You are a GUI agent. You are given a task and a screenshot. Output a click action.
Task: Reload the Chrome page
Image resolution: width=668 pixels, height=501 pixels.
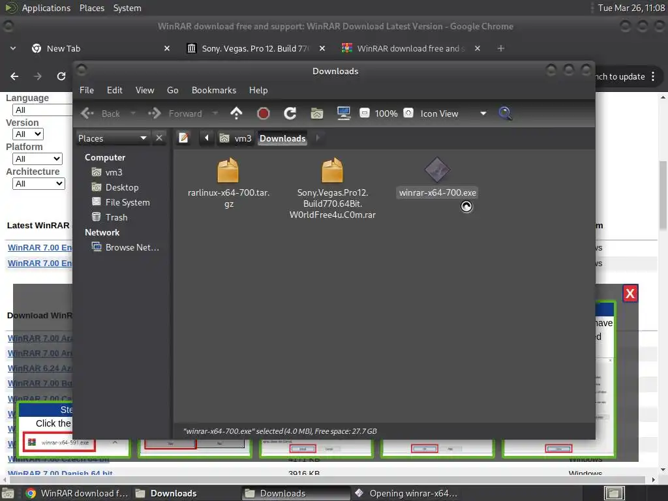tap(61, 76)
